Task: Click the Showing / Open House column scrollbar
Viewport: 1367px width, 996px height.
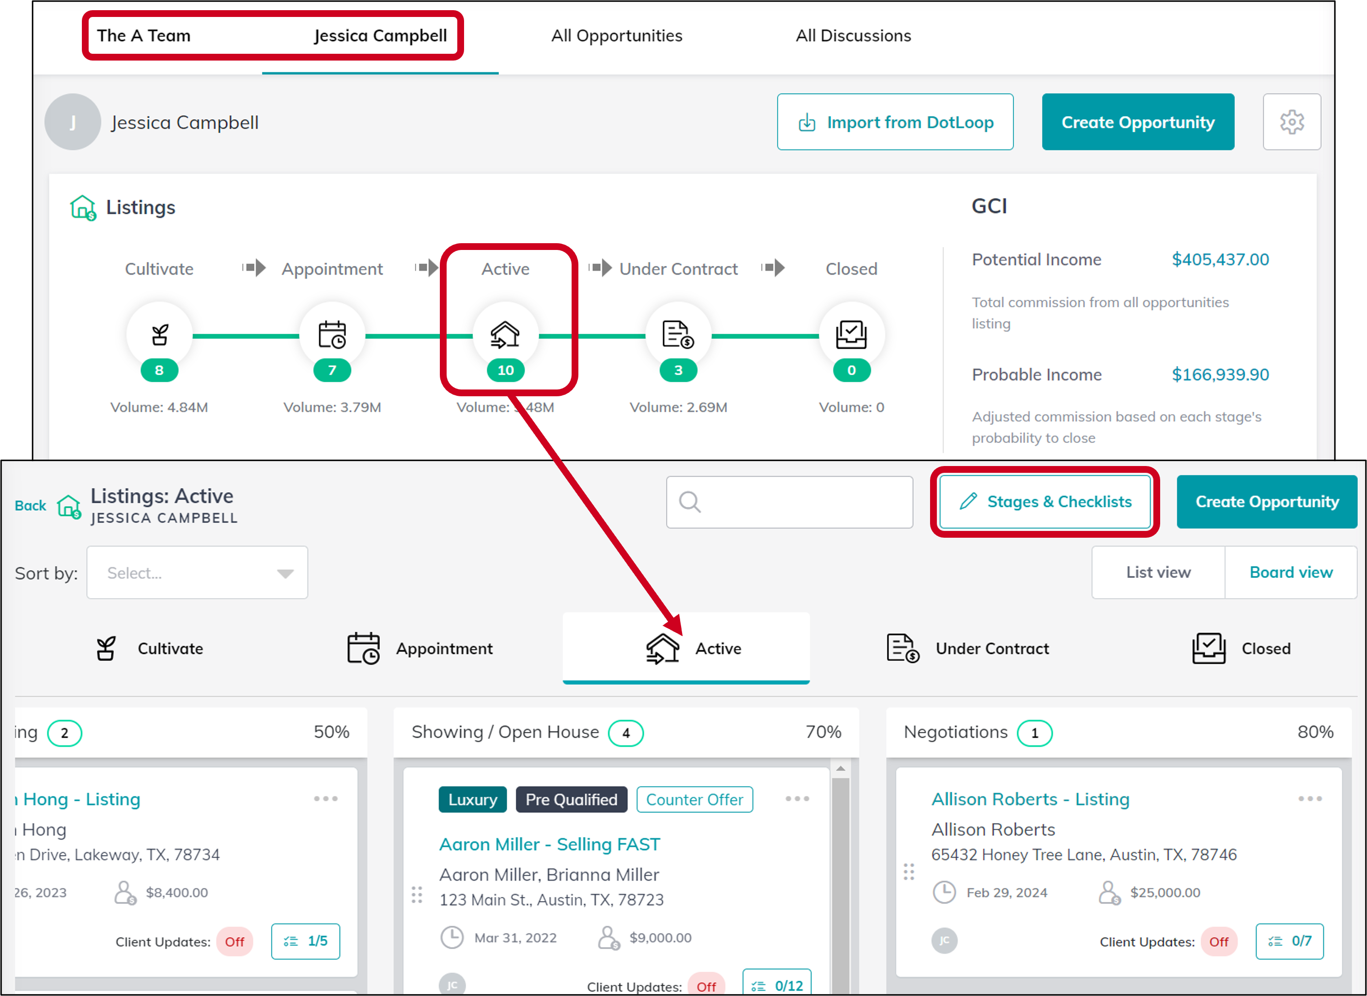Action: 840,886
